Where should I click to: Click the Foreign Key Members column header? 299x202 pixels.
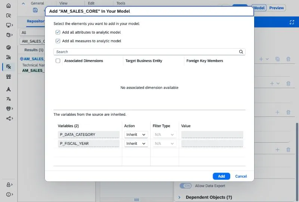pos(204,61)
